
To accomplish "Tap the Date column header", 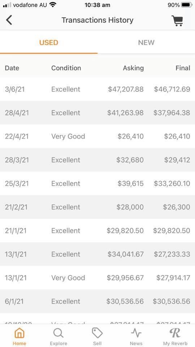I will pos(12,68).
